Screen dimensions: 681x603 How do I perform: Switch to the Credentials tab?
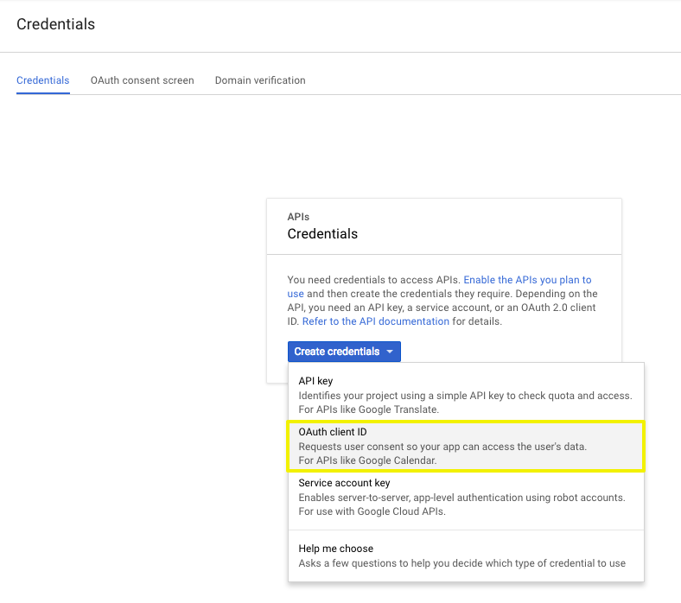(x=43, y=80)
